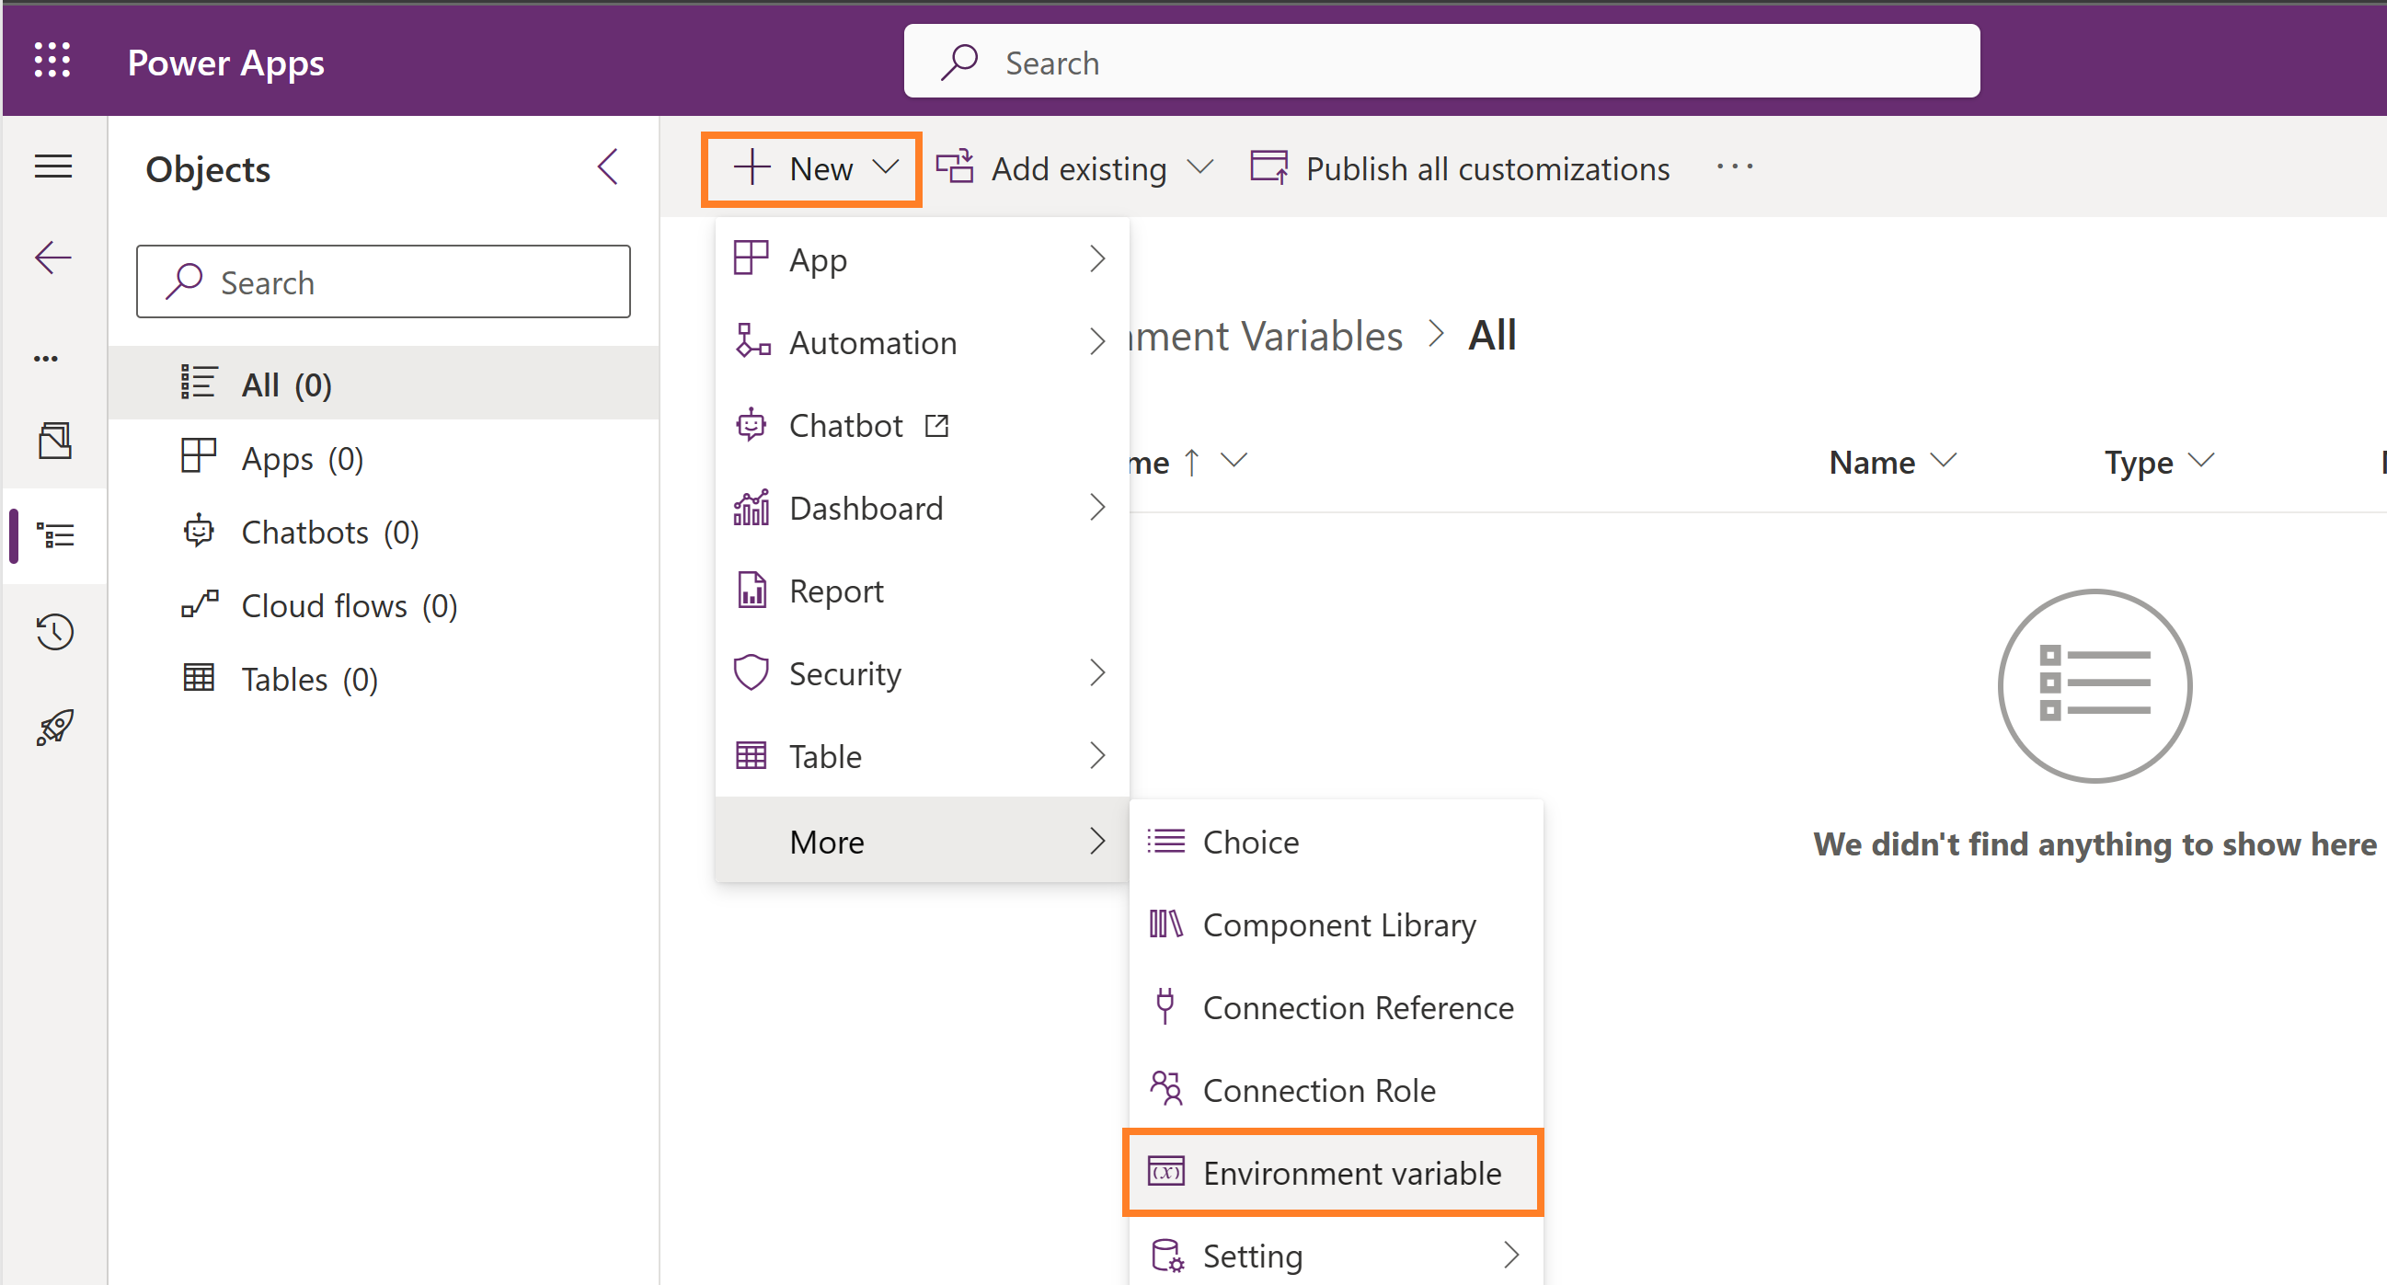Open the app launcher waffle icon
The image size is (2387, 1285).
click(x=52, y=61)
